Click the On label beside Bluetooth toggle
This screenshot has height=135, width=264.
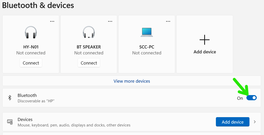tap(240, 98)
